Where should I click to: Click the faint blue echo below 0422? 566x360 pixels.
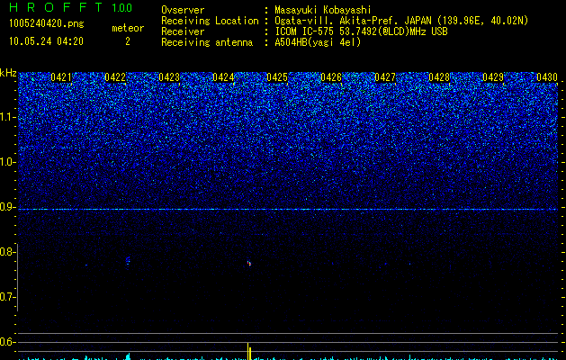pos(128,261)
